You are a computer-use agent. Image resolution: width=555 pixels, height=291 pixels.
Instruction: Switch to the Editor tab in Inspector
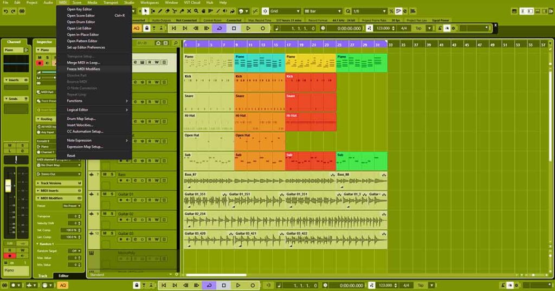(63, 275)
